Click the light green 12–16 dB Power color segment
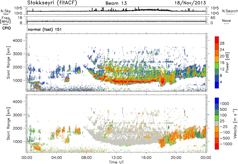238x164 pixels. pyautogui.click(x=217, y=66)
